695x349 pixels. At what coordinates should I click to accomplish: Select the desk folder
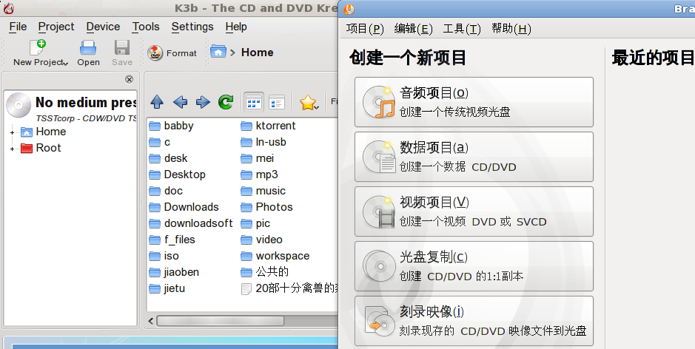tap(168, 158)
